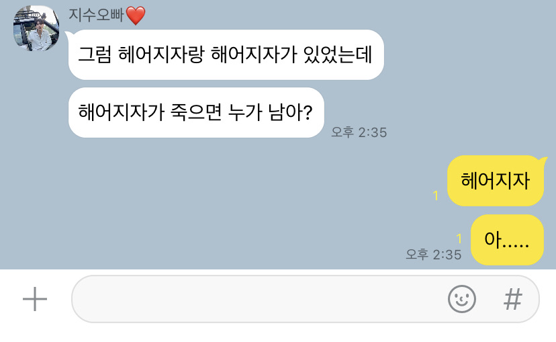Click the unread count beside 헤어지자
This screenshot has width=556, height=342.
[x=436, y=196]
